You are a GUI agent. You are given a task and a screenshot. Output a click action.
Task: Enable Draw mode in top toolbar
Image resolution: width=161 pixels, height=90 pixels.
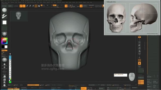pos(24,6)
